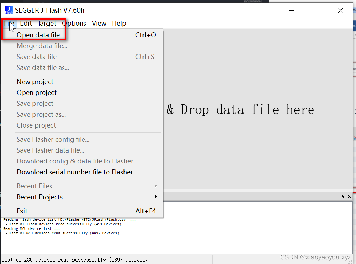Save the current project
Screen dimensions: 356x264
35,103
